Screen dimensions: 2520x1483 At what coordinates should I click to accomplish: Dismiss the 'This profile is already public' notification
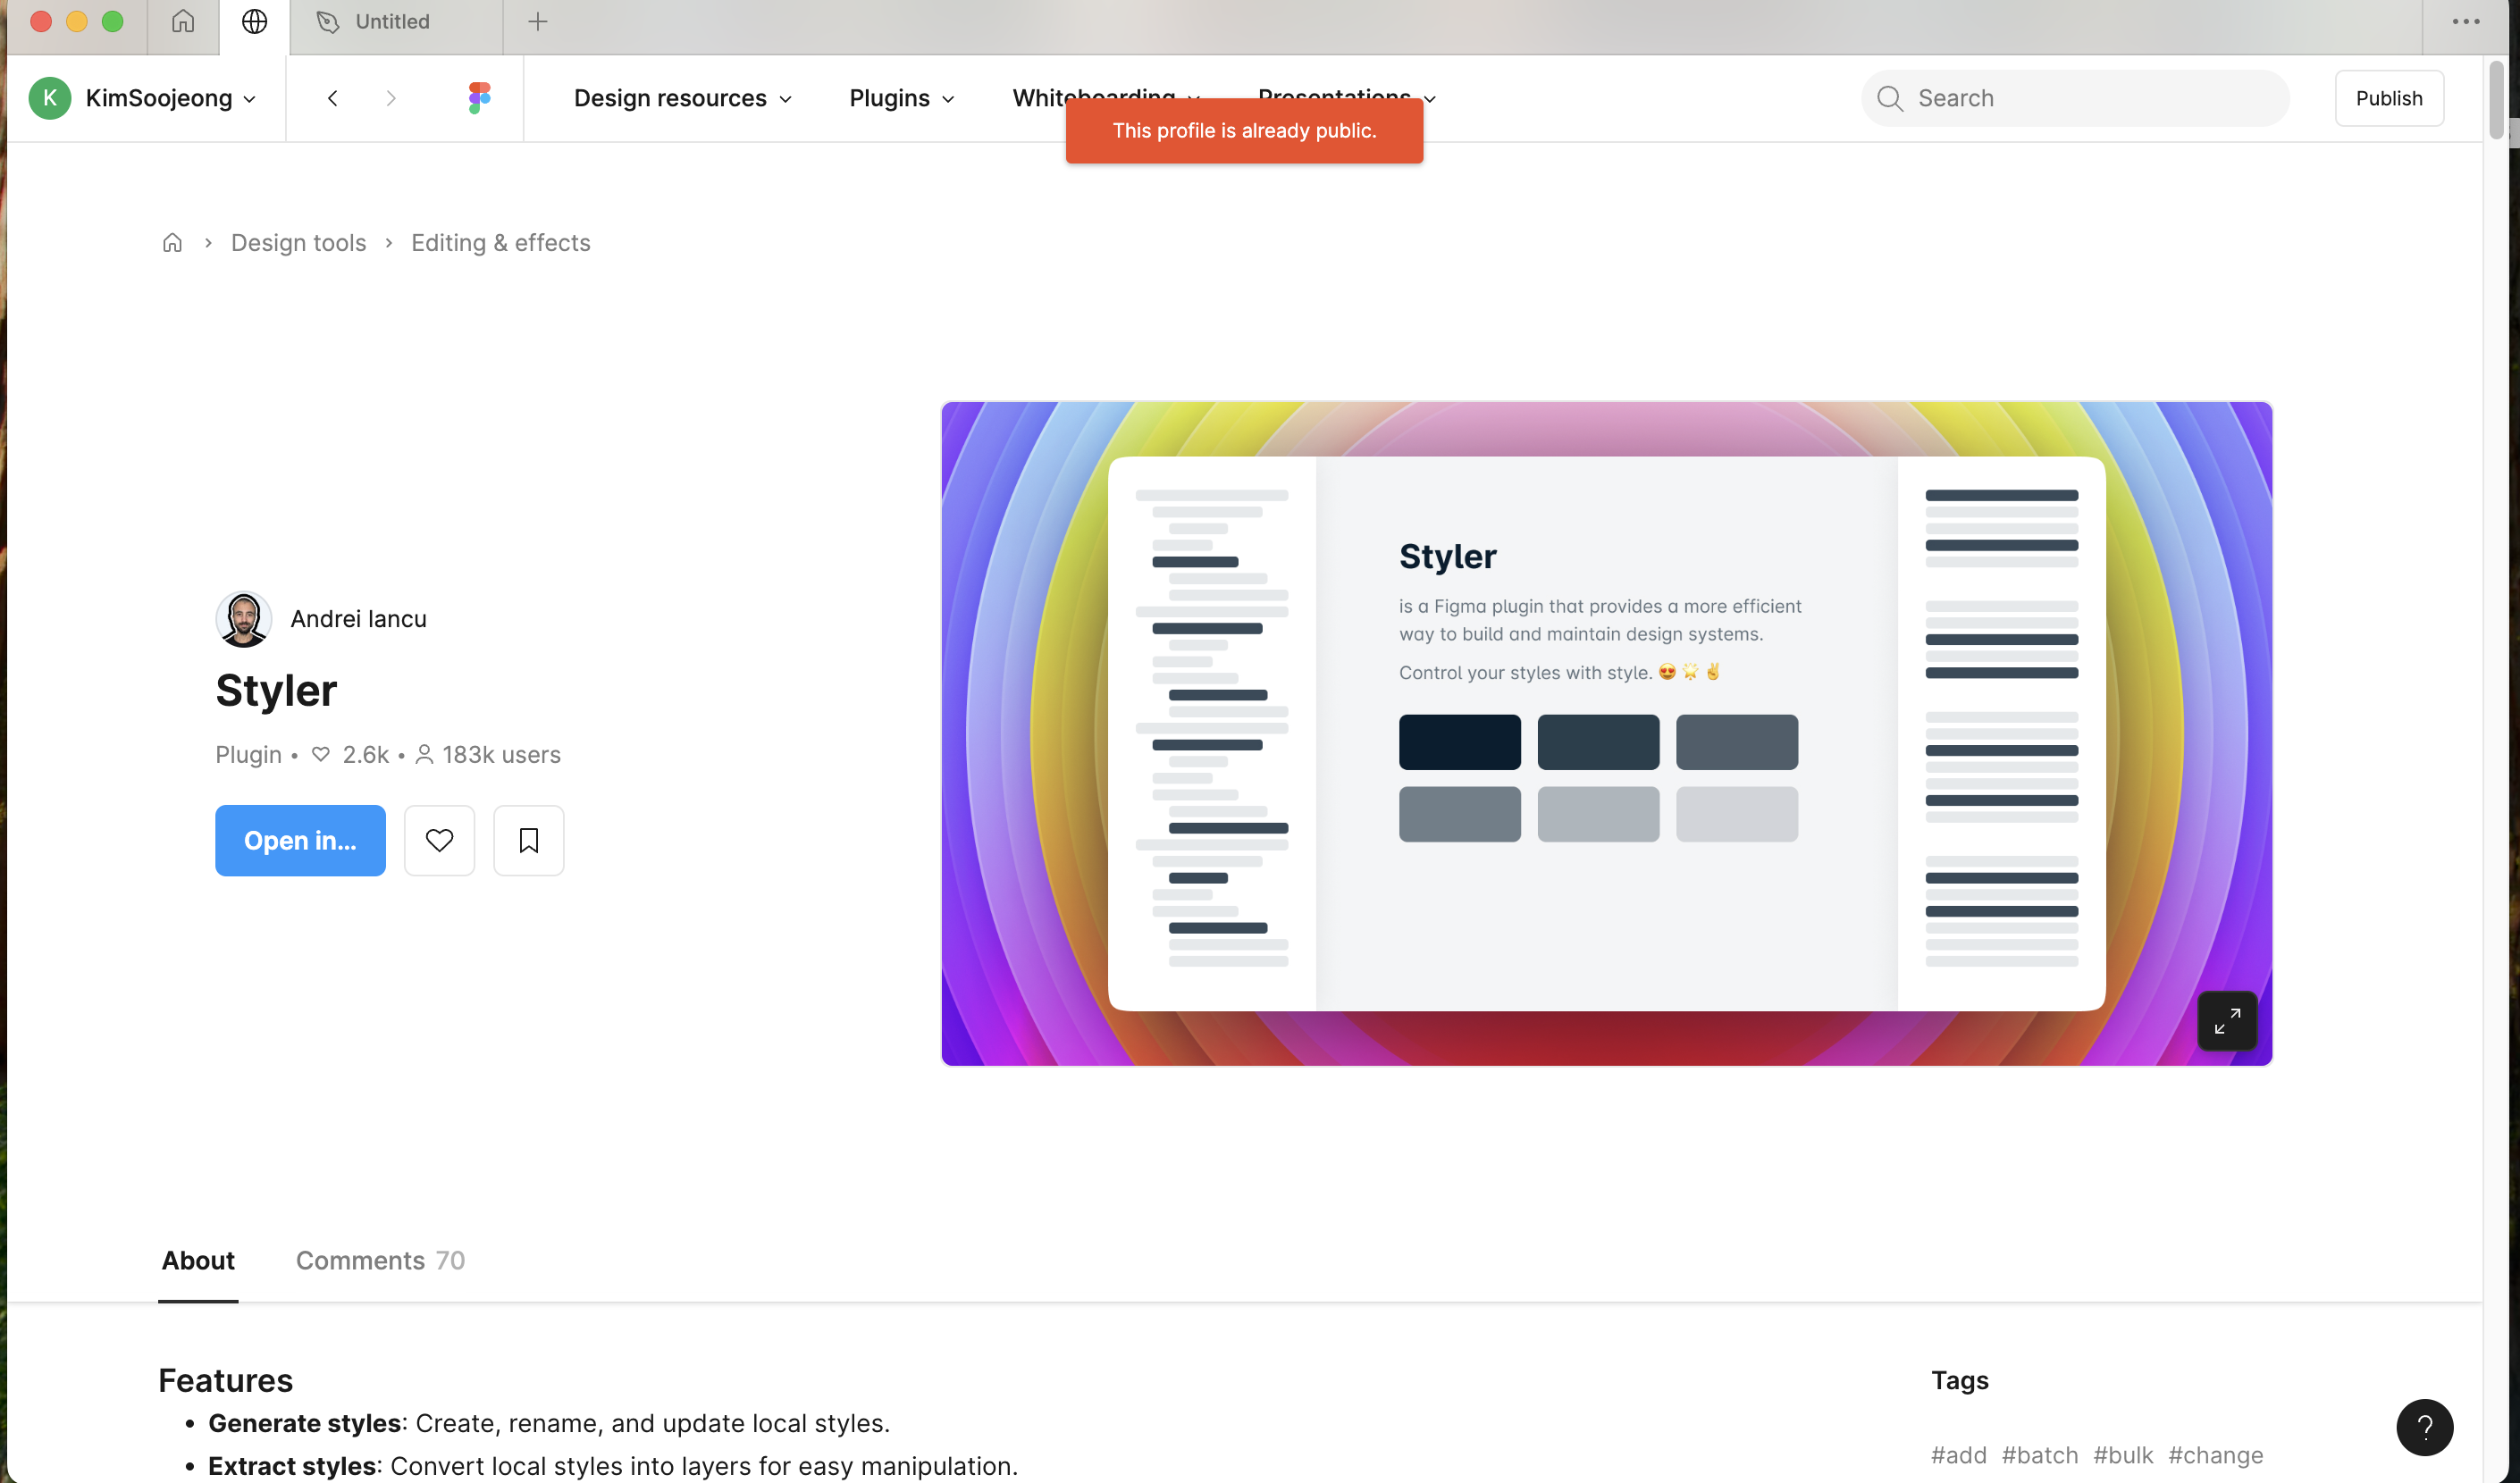[1244, 131]
